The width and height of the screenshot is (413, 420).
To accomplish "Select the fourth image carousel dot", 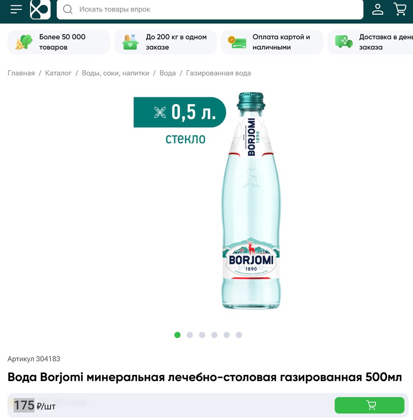I will (x=214, y=335).
